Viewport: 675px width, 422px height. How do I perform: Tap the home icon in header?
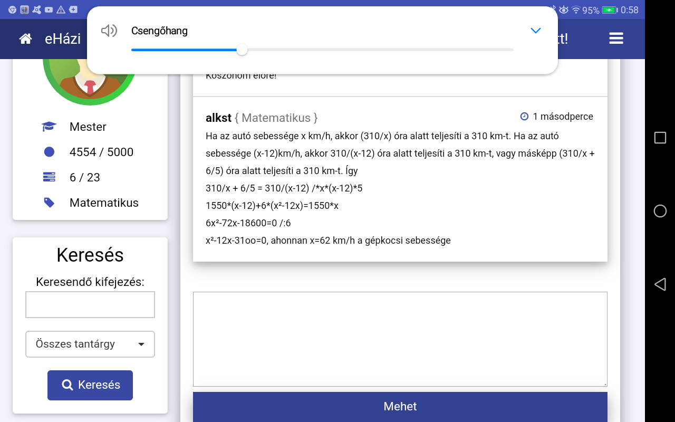coord(25,39)
